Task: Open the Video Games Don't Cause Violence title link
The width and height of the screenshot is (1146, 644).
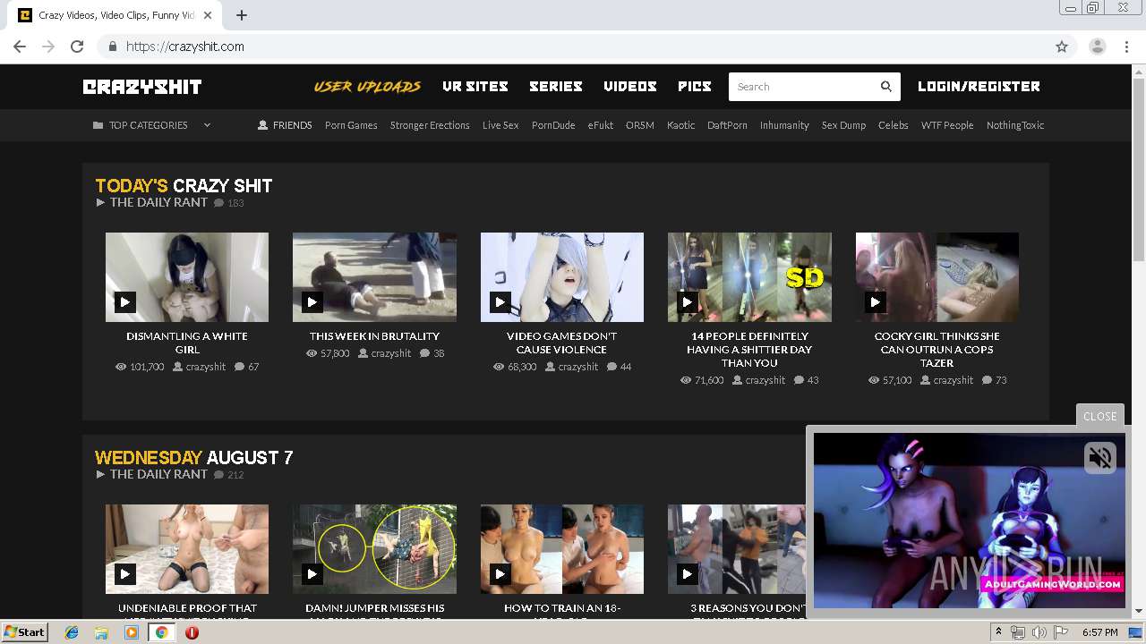Action: tap(562, 343)
